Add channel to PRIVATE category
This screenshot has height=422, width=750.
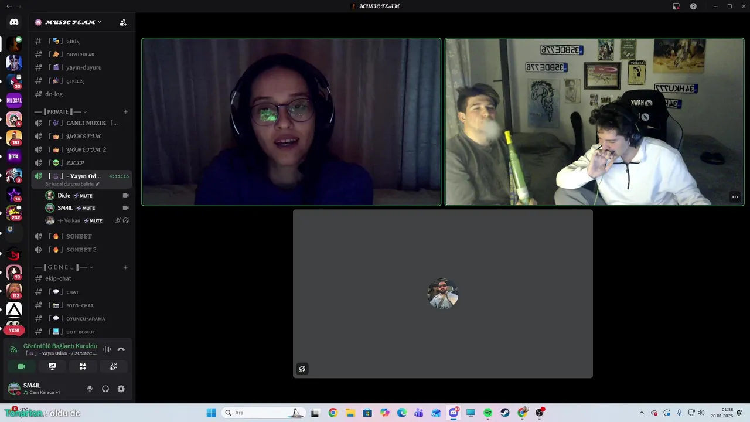coord(125,111)
